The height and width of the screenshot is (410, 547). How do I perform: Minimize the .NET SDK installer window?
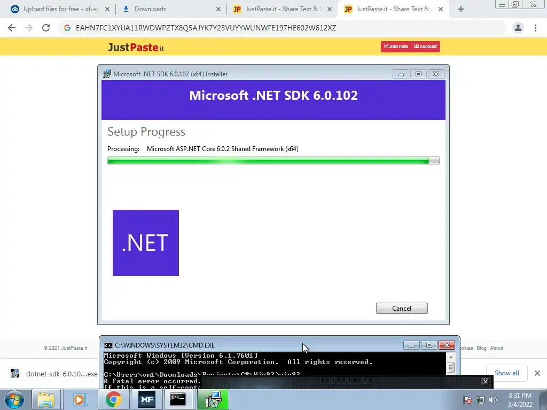401,74
